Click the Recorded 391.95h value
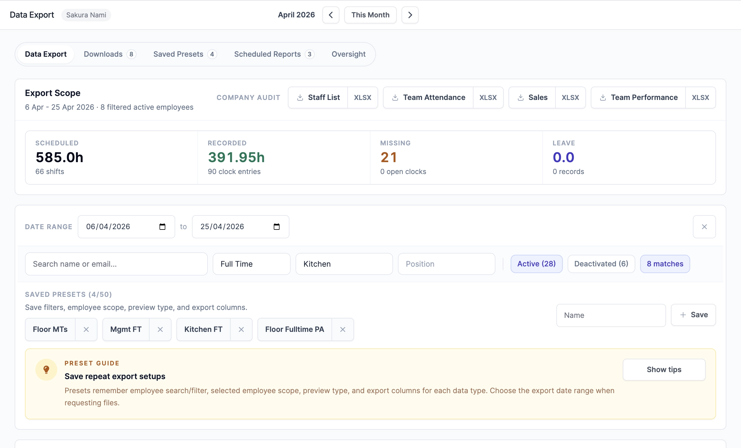The width and height of the screenshot is (741, 448). pos(236,158)
